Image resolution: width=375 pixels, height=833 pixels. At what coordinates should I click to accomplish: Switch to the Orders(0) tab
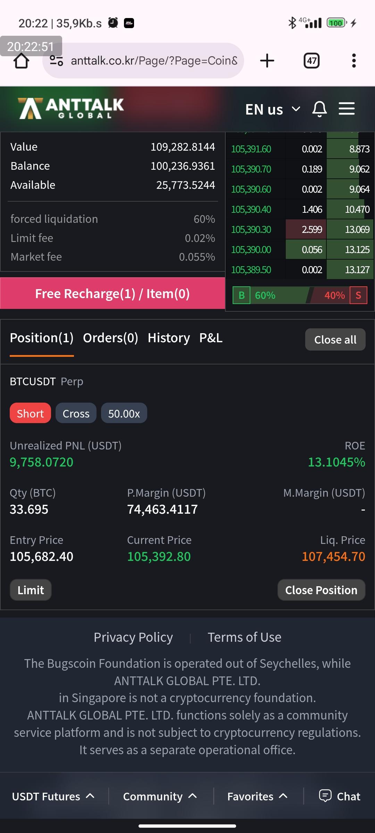110,338
